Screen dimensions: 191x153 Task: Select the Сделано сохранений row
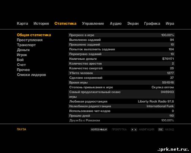click(x=122, y=78)
